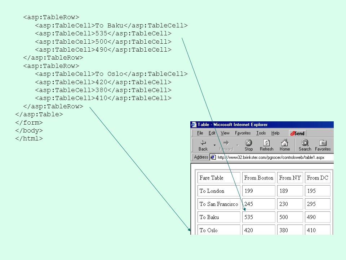
Task: Click the 199 fare cell
Action: click(259, 191)
